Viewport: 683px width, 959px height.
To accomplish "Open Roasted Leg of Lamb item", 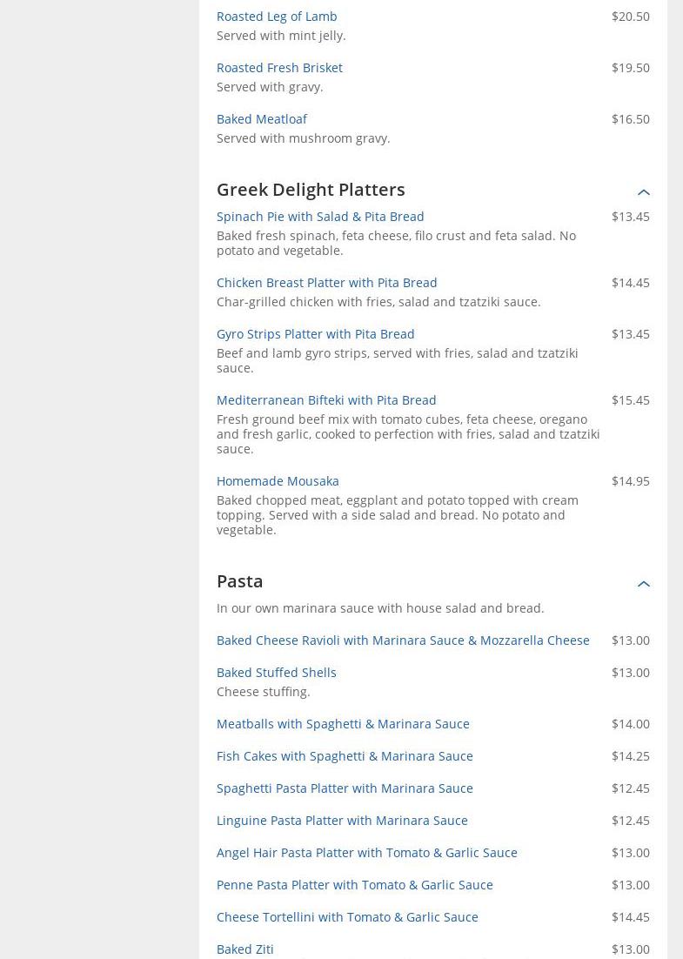I will pos(277,17).
